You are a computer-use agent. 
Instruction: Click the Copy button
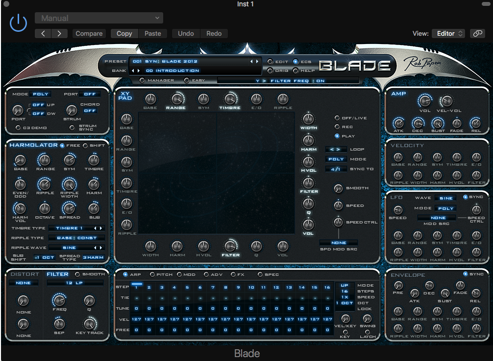point(124,34)
